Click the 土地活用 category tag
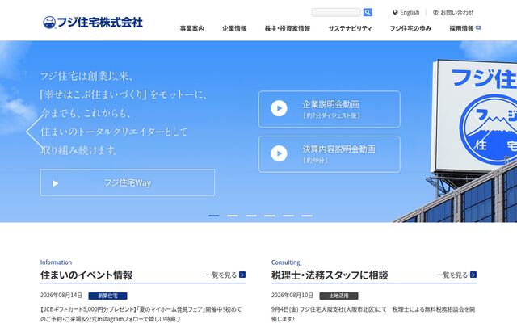 pyautogui.click(x=339, y=296)
